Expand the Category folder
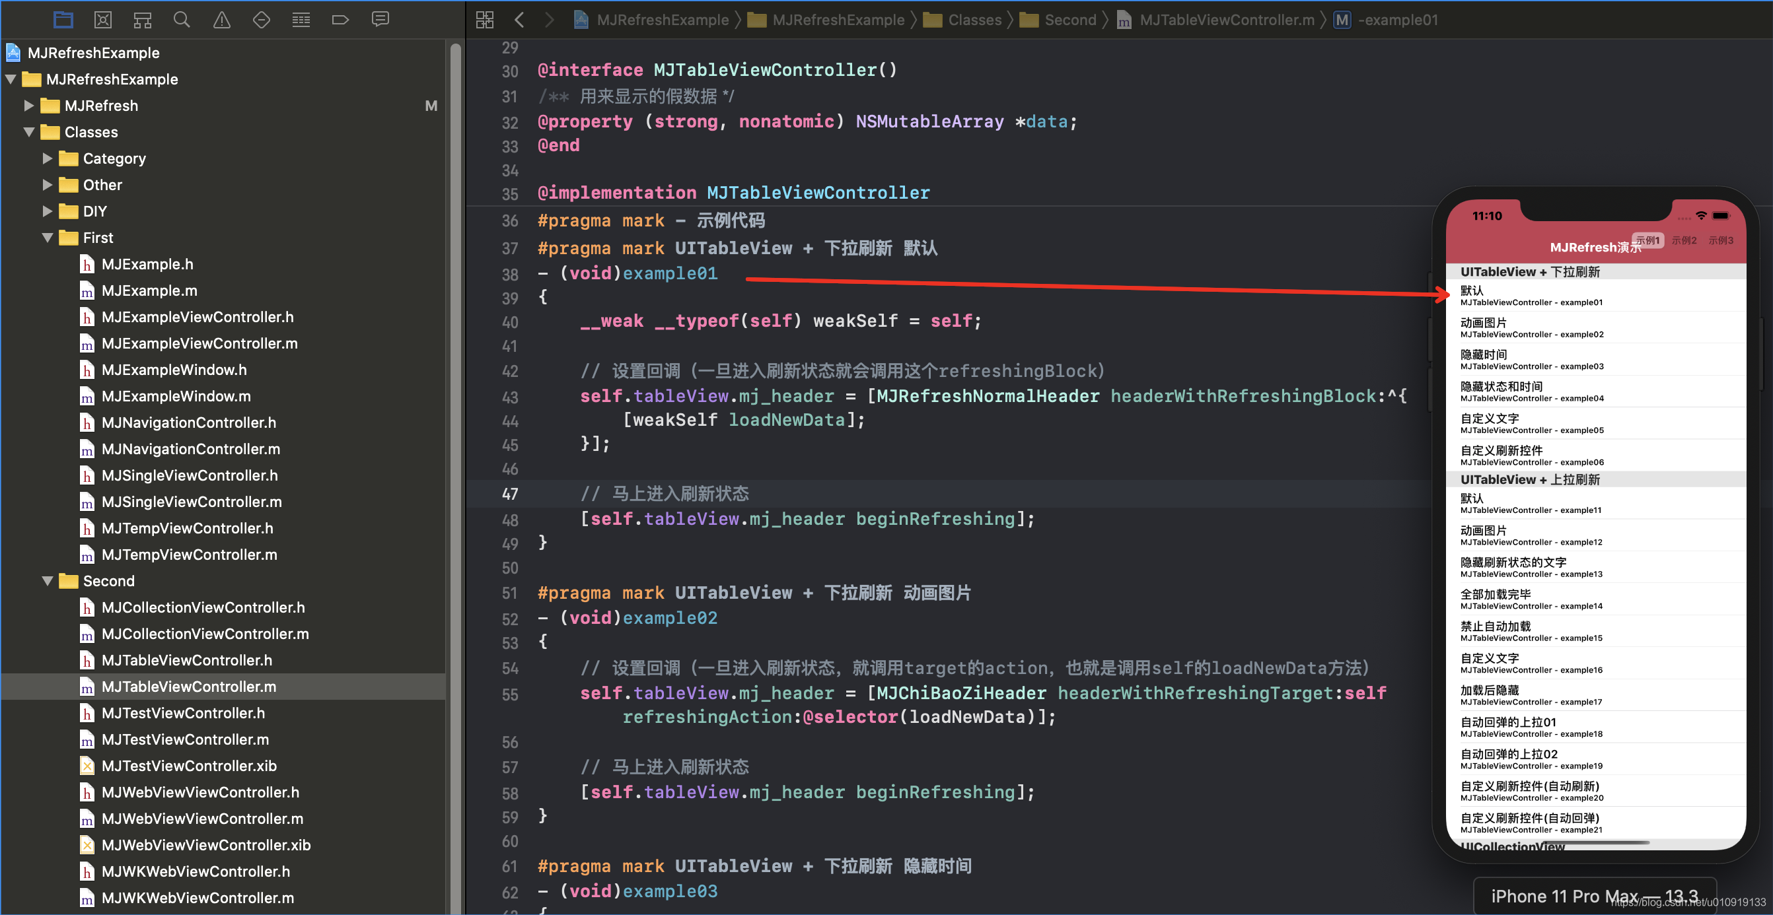 coord(48,158)
